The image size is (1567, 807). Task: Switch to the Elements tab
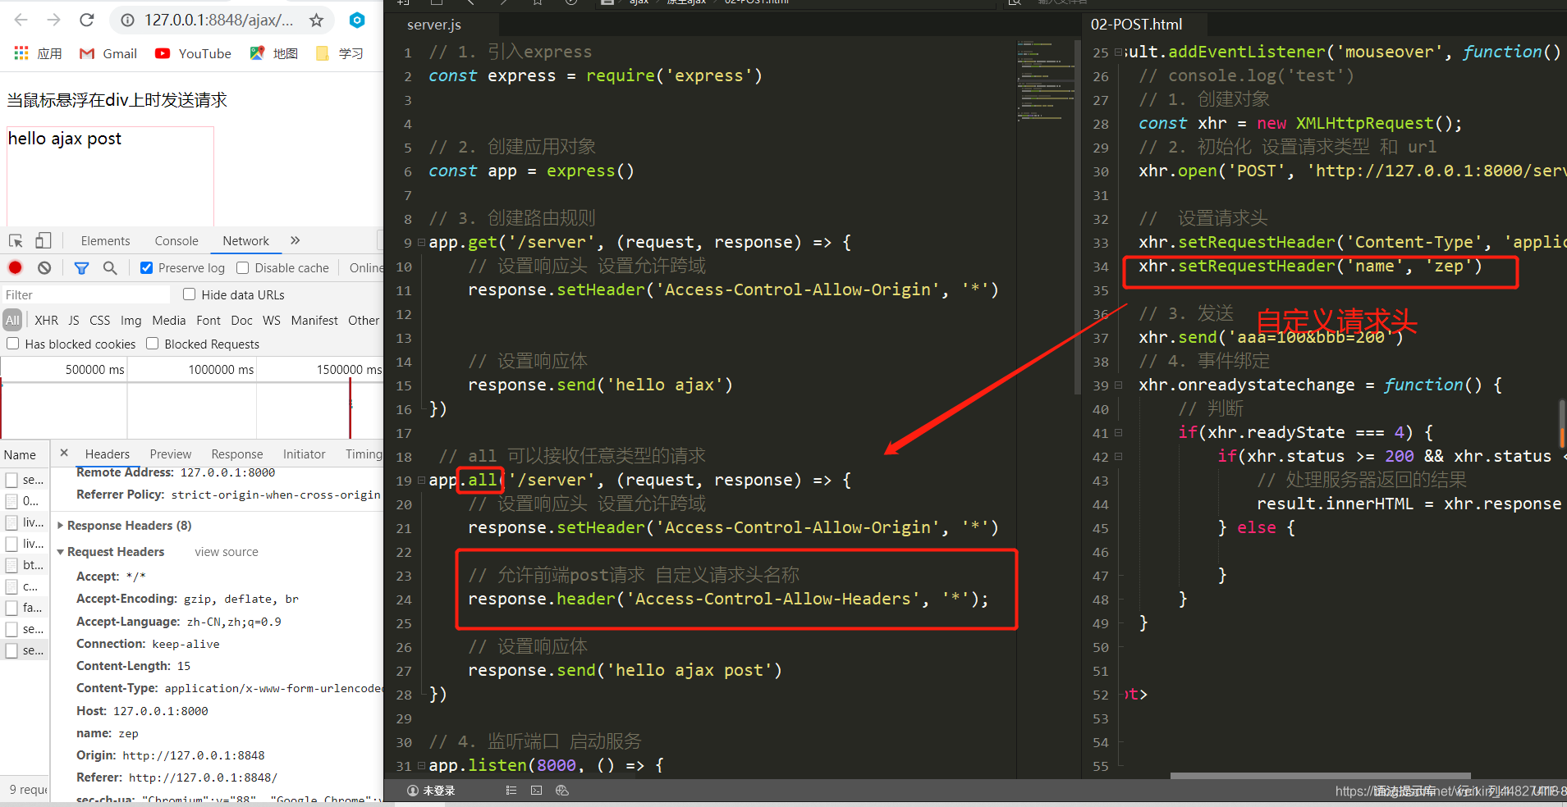105,240
